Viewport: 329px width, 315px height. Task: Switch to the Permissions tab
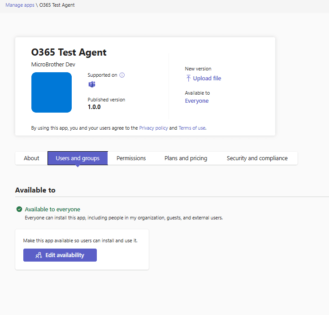pyautogui.click(x=131, y=158)
